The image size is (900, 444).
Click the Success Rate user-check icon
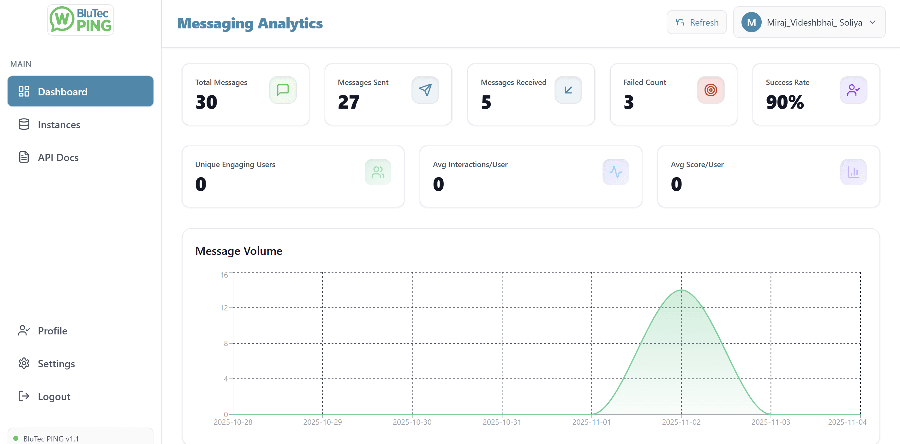pyautogui.click(x=853, y=90)
